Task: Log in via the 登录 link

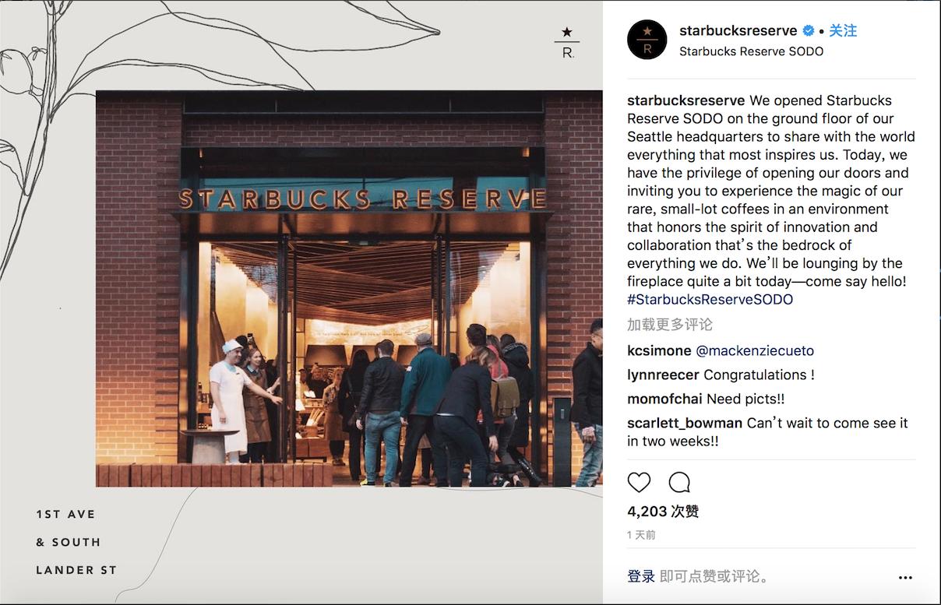Action: point(641,576)
